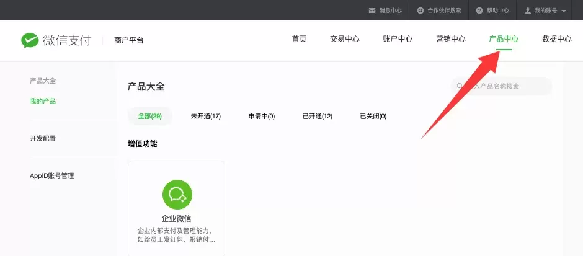Click the magnifier icon in product search
The width and height of the screenshot is (583, 256).
(460, 86)
